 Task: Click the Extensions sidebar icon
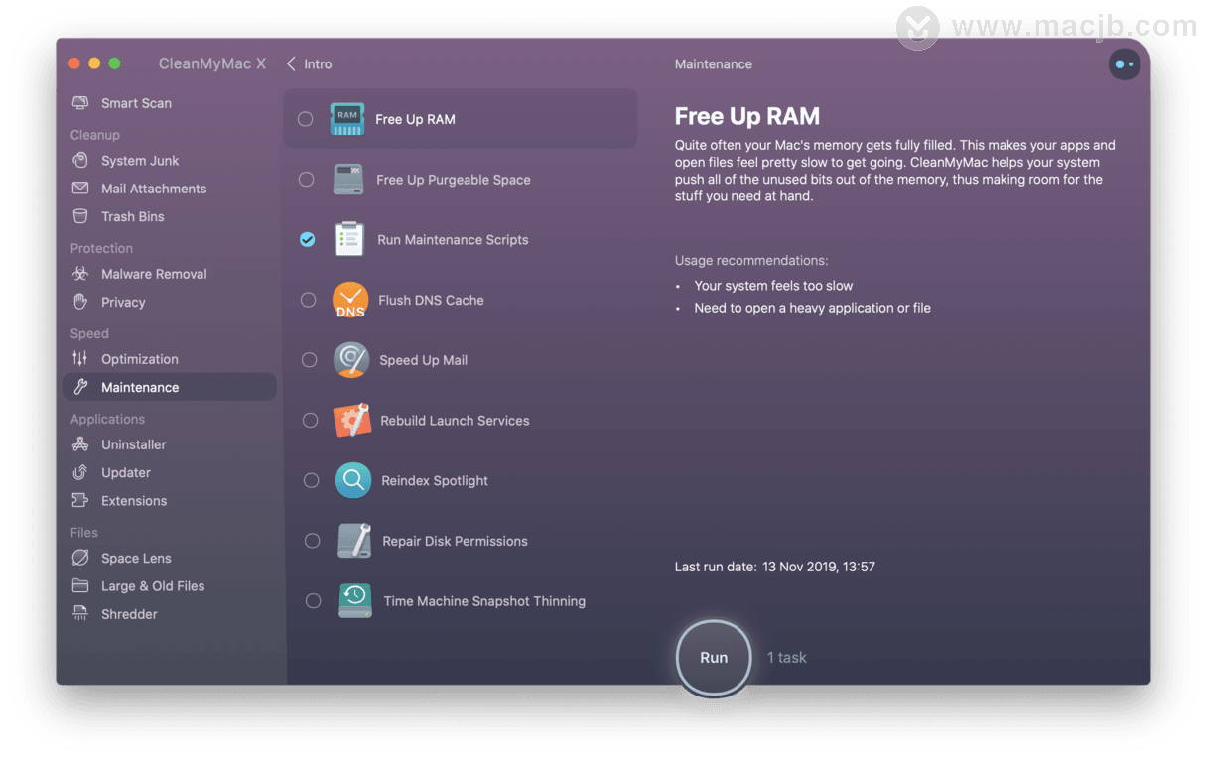point(80,501)
